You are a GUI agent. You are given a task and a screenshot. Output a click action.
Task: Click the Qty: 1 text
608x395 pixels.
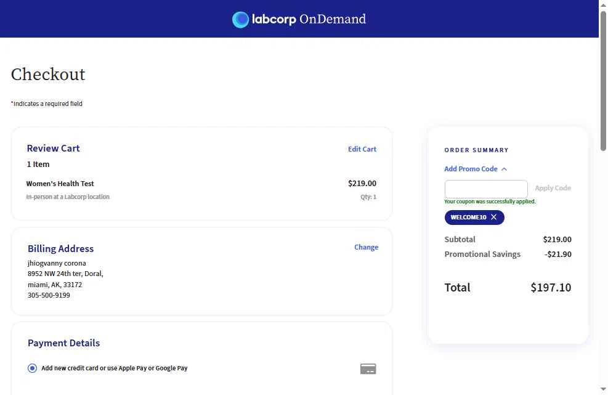click(368, 197)
